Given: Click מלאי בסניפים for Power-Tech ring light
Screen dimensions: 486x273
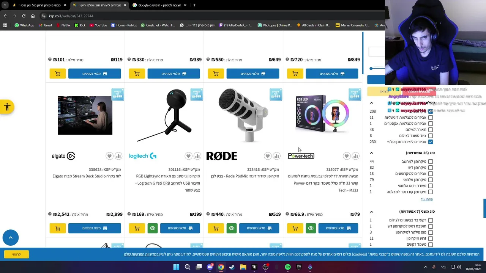Looking at the screenshot, I should coord(338,228).
